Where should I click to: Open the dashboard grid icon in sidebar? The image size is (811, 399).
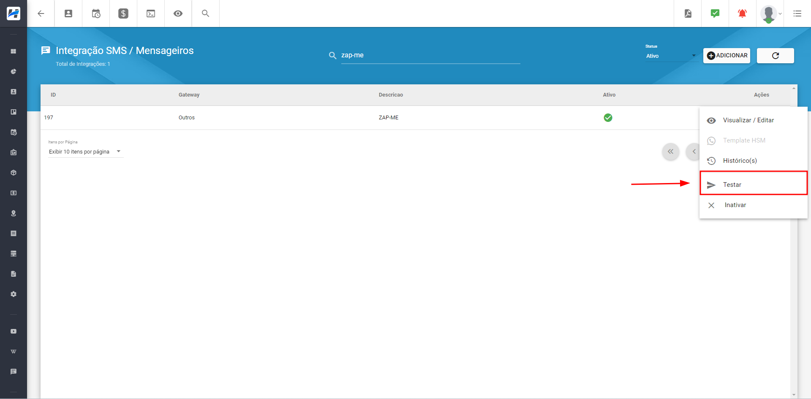click(x=14, y=51)
